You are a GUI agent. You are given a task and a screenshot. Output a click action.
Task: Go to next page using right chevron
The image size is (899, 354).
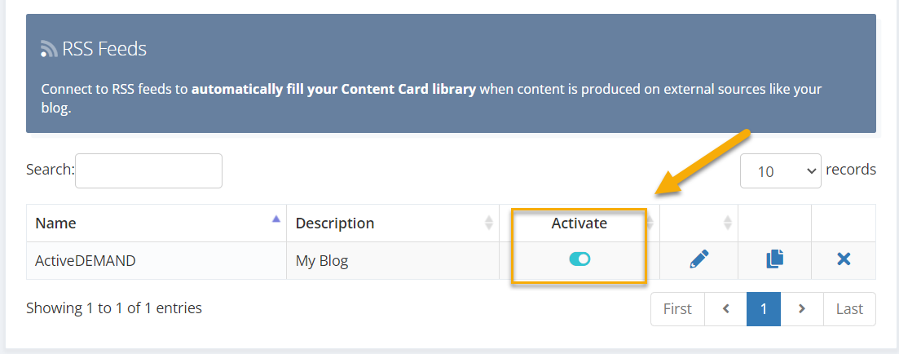pos(802,309)
